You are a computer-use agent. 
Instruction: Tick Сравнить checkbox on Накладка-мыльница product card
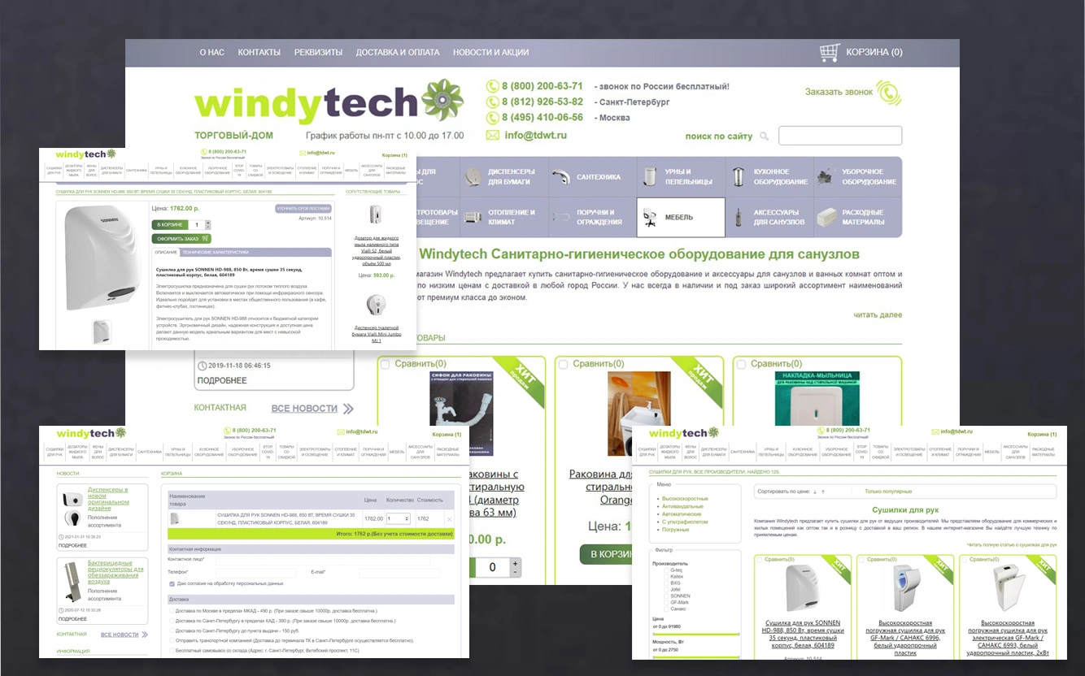click(x=742, y=364)
